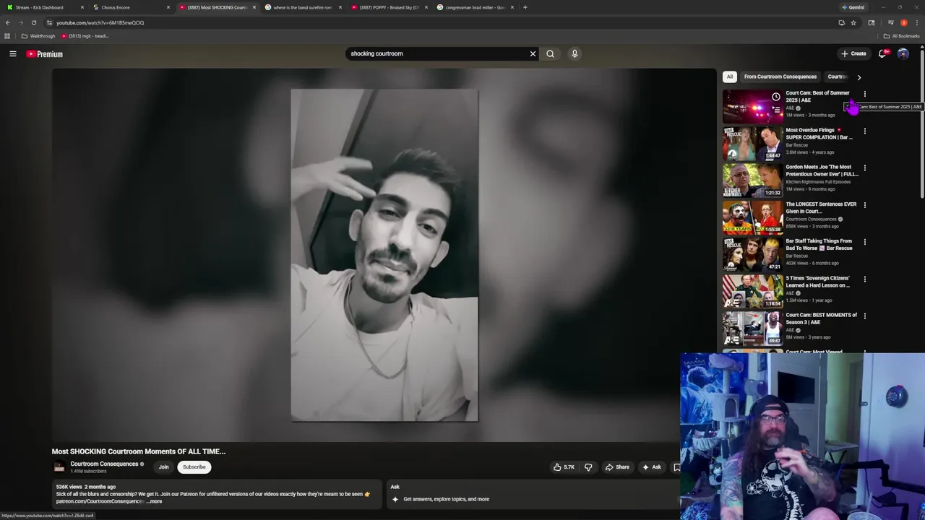This screenshot has height=520, width=925.
Task: Expand description with ...more
Action: point(154,501)
